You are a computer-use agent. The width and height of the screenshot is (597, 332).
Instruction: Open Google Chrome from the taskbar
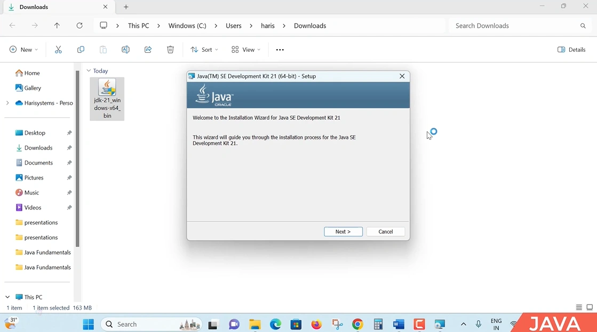tap(357, 325)
